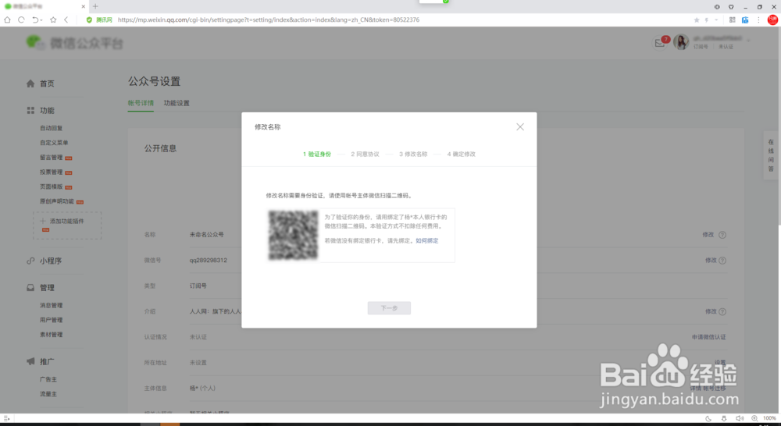Image resolution: width=781 pixels, height=426 pixels.
Task: Click the download icon in status bar
Action: pyautogui.click(x=724, y=418)
